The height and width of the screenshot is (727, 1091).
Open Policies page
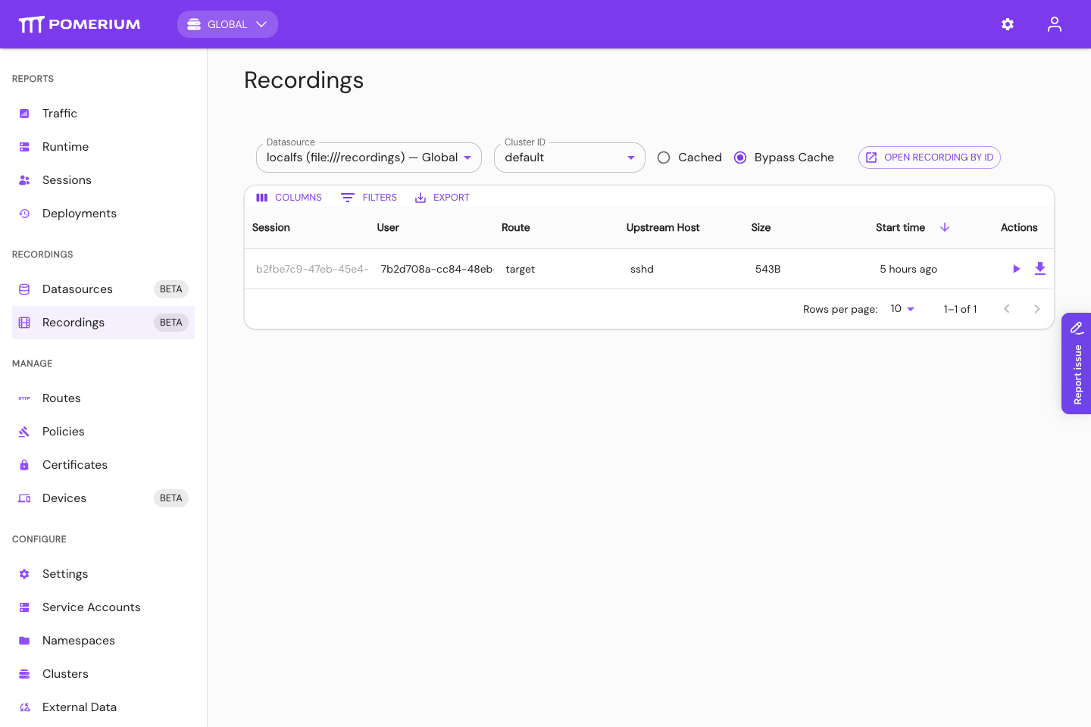tap(103, 432)
